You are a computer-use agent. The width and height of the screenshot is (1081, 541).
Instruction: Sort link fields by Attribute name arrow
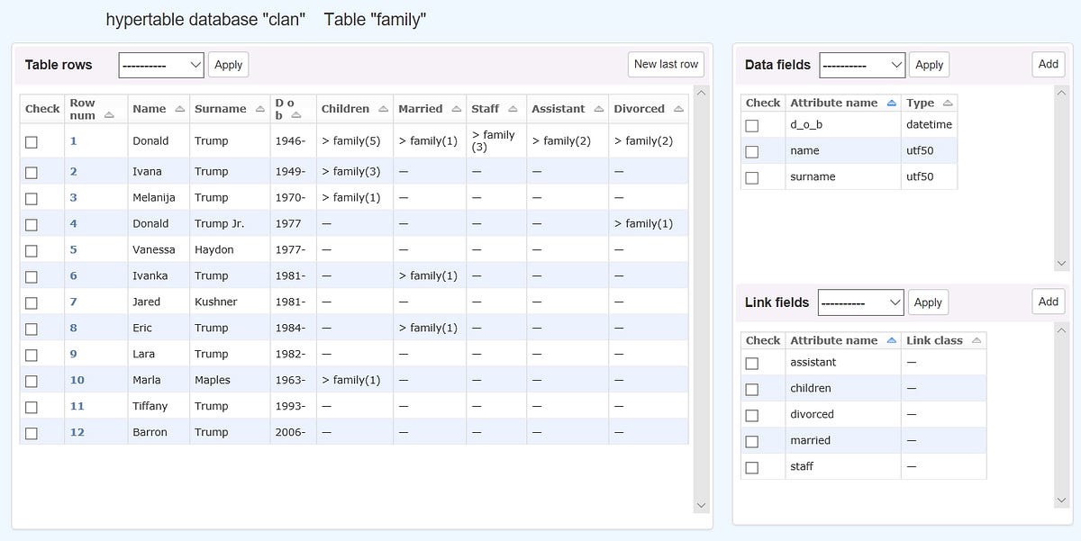[891, 341]
